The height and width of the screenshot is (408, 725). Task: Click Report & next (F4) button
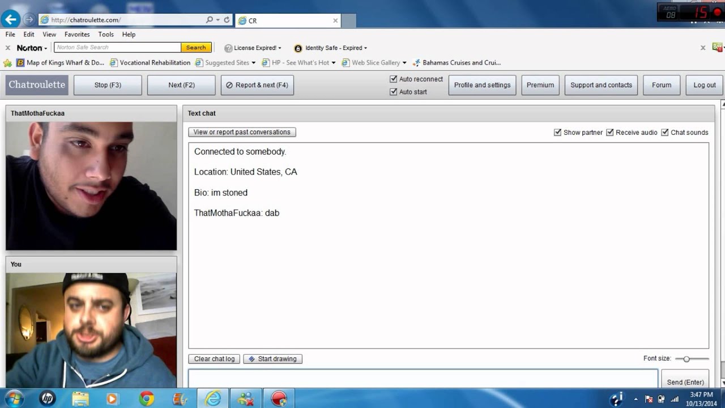click(x=257, y=85)
